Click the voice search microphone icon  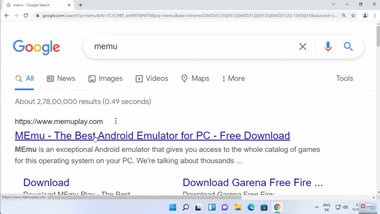(328, 46)
